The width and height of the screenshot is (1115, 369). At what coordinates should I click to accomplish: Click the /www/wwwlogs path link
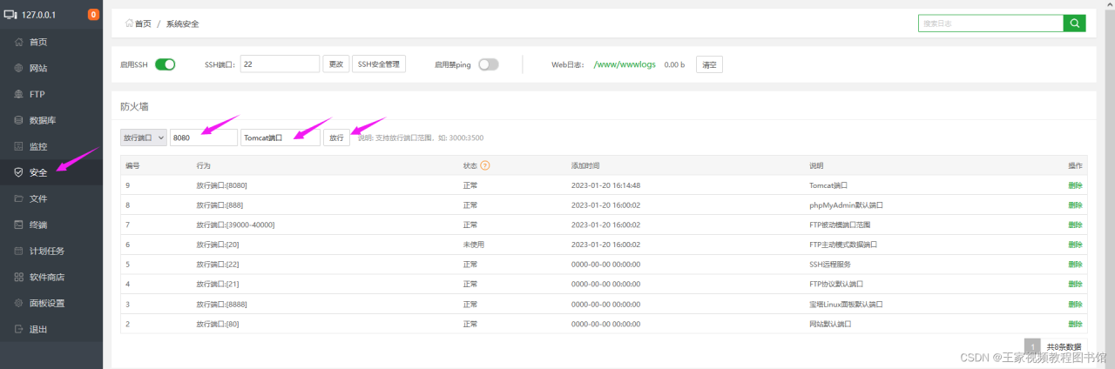pyautogui.click(x=625, y=64)
